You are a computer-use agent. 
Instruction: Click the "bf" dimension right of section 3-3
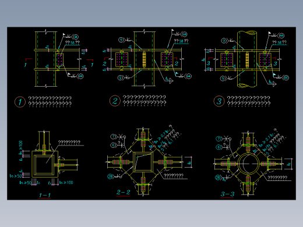point(289,164)
